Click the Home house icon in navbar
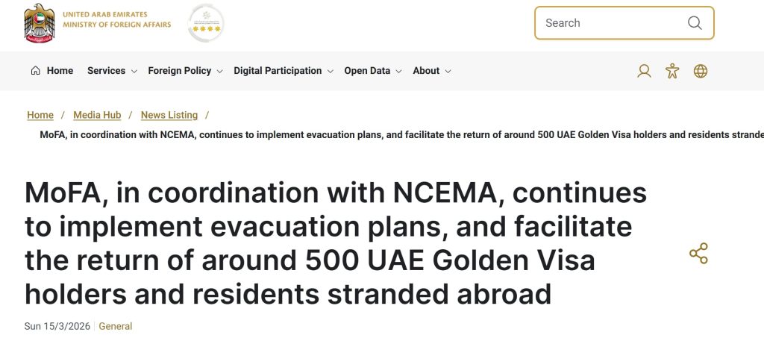 (x=35, y=71)
